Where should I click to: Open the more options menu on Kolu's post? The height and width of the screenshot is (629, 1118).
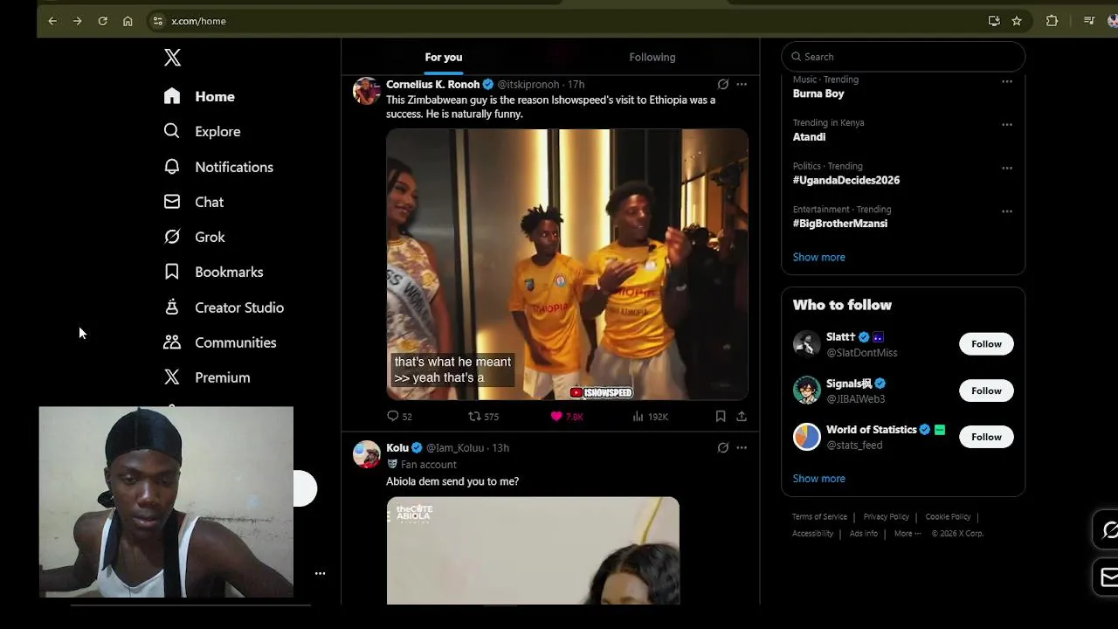[742, 448]
